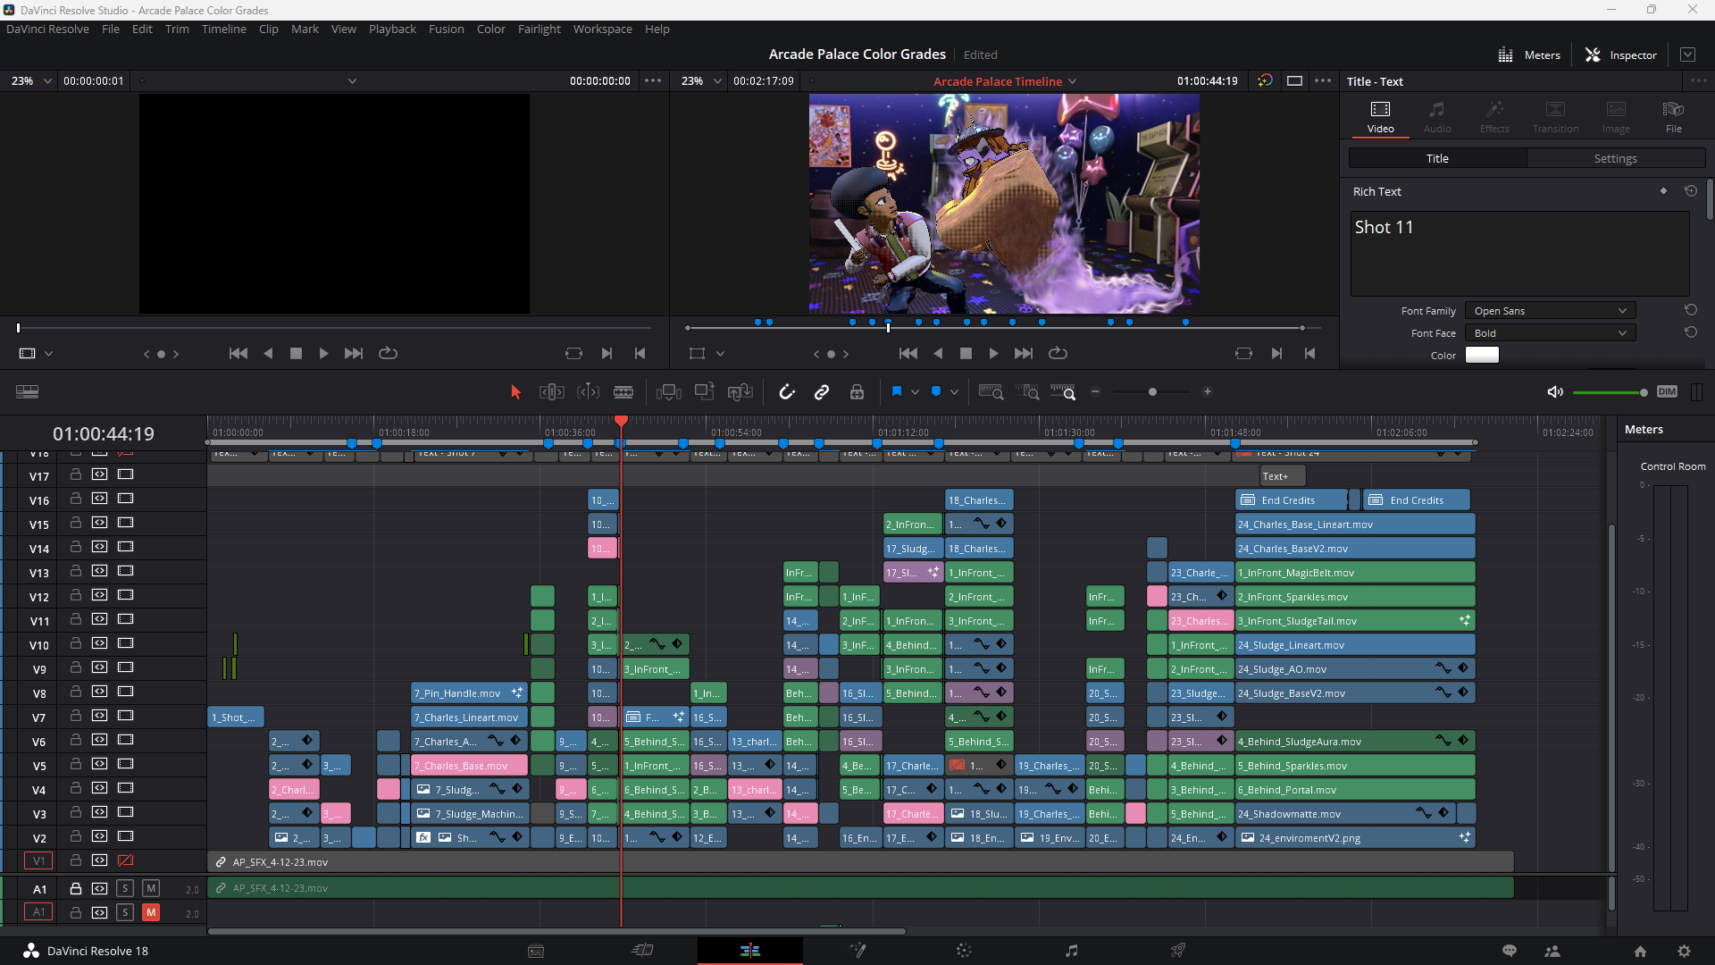This screenshot has width=1715, height=965.
Task: Adjust the timeline zoom slider
Action: coord(1152,392)
